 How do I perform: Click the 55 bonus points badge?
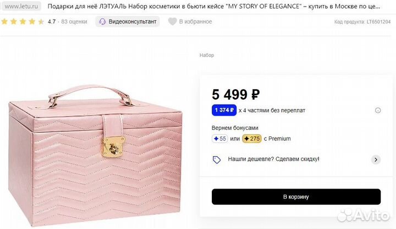tap(219, 139)
